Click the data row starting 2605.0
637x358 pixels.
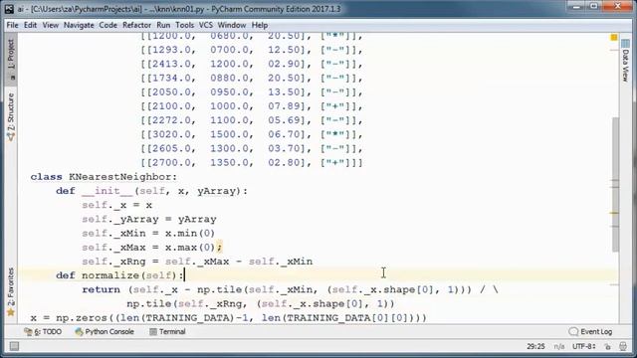252,148
